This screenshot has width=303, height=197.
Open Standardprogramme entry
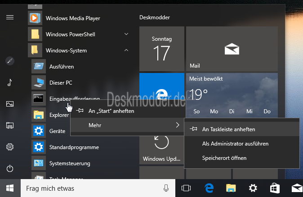[81, 147]
